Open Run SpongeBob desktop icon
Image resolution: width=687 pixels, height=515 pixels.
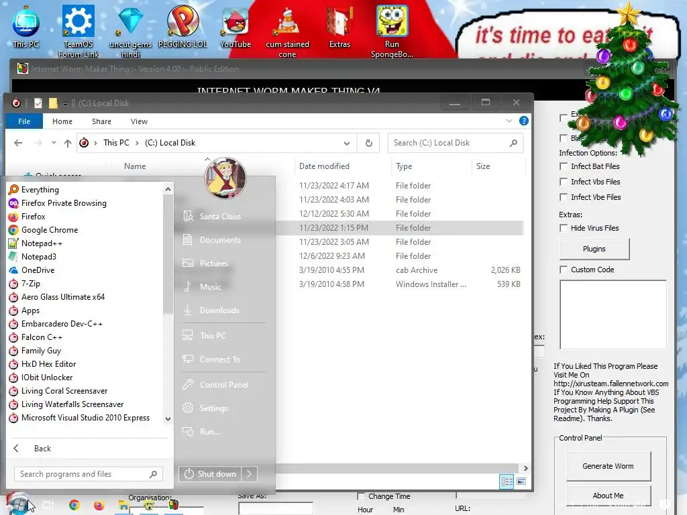pos(392,31)
